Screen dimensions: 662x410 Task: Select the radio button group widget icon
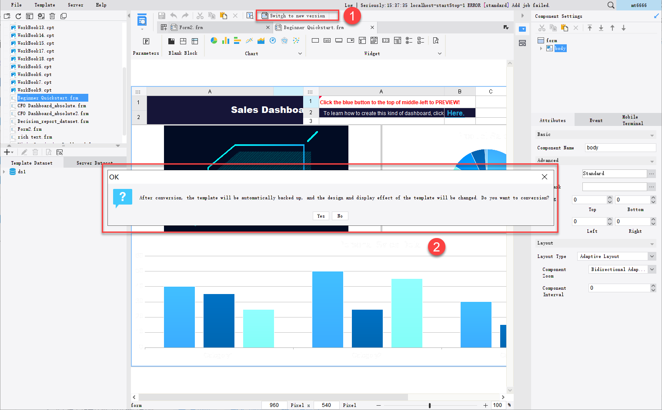409,40
